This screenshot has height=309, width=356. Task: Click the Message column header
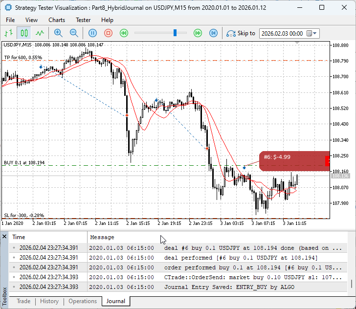click(x=217, y=237)
